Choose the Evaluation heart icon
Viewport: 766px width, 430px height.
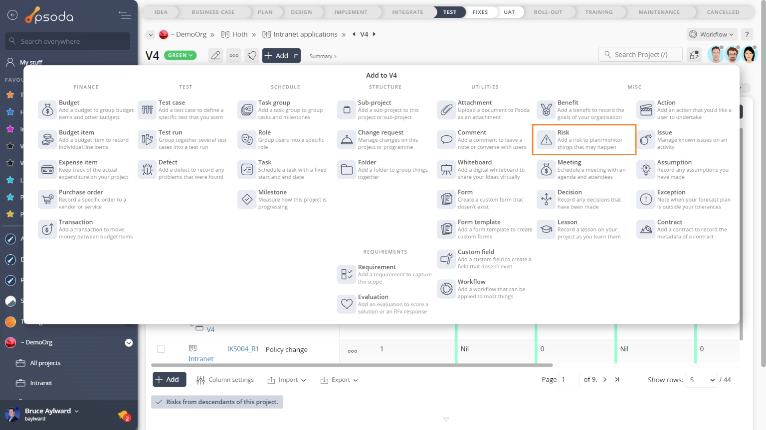tap(347, 304)
